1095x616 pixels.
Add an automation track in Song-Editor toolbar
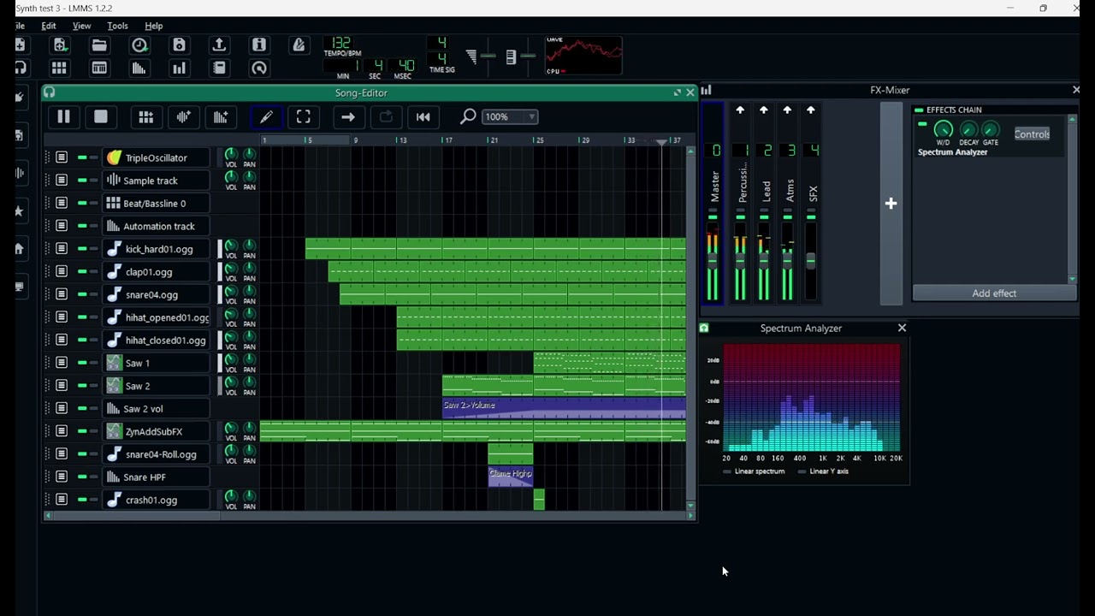tap(221, 117)
